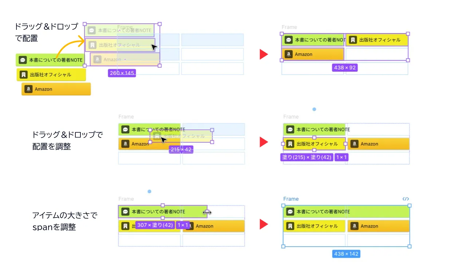
Task: Click the 塗り(215) × 塗り(42) size badge
Action: (307, 157)
